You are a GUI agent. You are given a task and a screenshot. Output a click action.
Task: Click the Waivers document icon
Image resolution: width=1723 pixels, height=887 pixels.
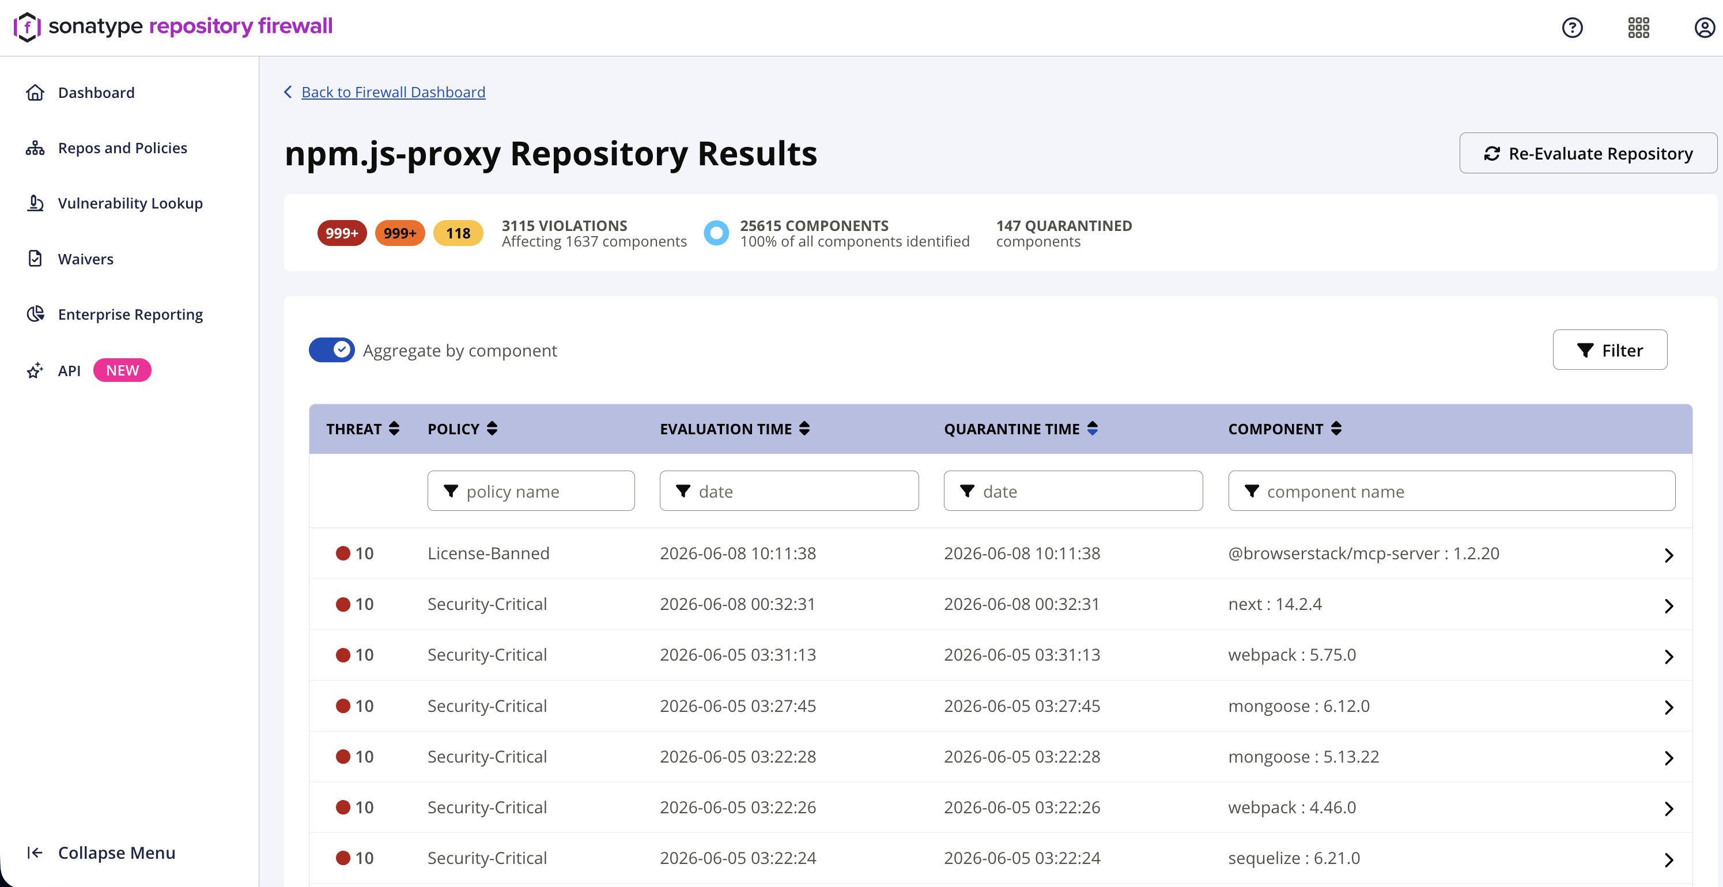click(36, 259)
